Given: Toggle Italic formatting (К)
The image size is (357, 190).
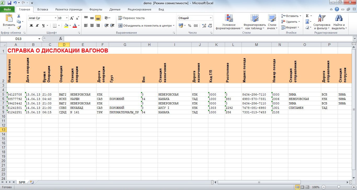Looking at the screenshot, I should tap(37, 26).
